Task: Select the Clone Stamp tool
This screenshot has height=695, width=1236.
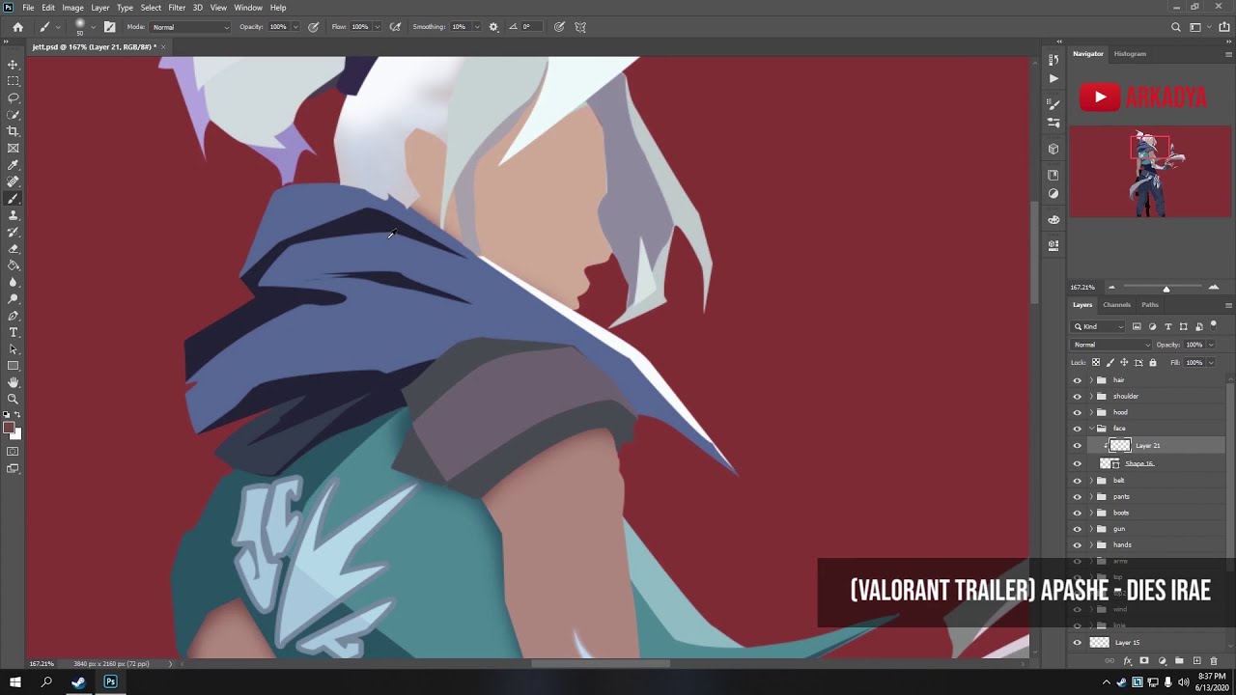Action: tap(14, 215)
